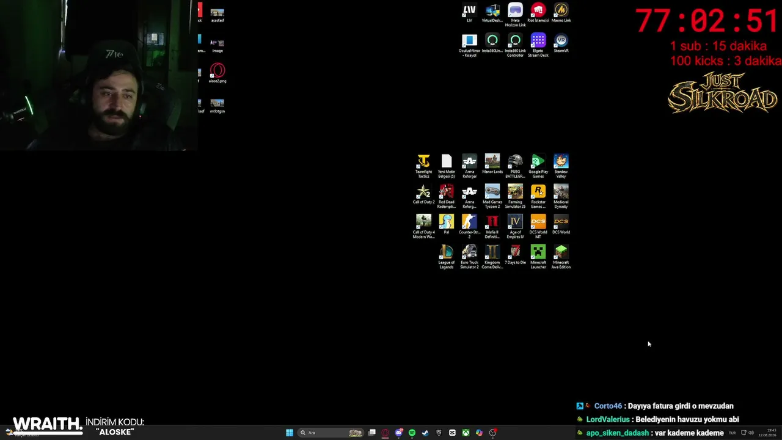Open Spotify from the taskbar
Screen dimensions: 782x440
coord(412,433)
